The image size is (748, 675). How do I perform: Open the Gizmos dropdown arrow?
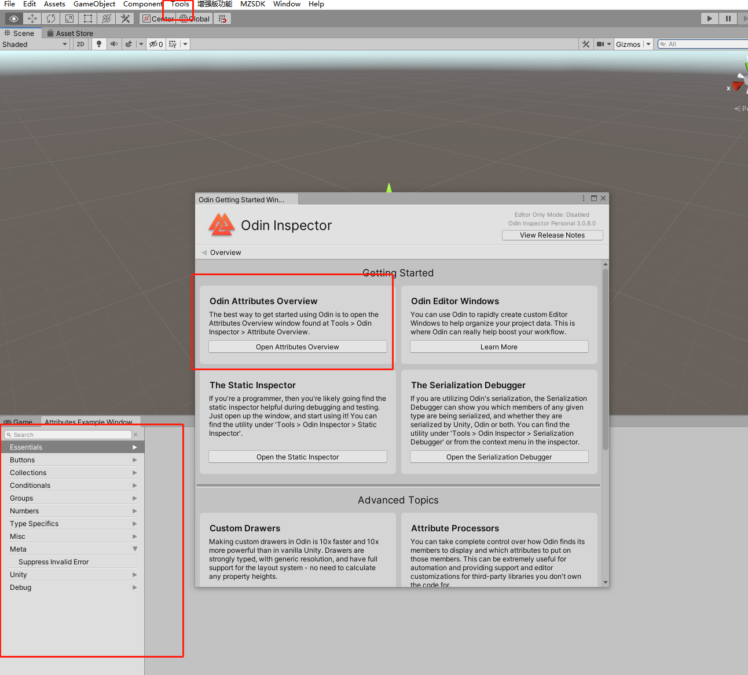pos(648,44)
